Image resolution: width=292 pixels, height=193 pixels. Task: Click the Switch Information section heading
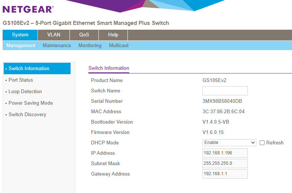coord(109,68)
